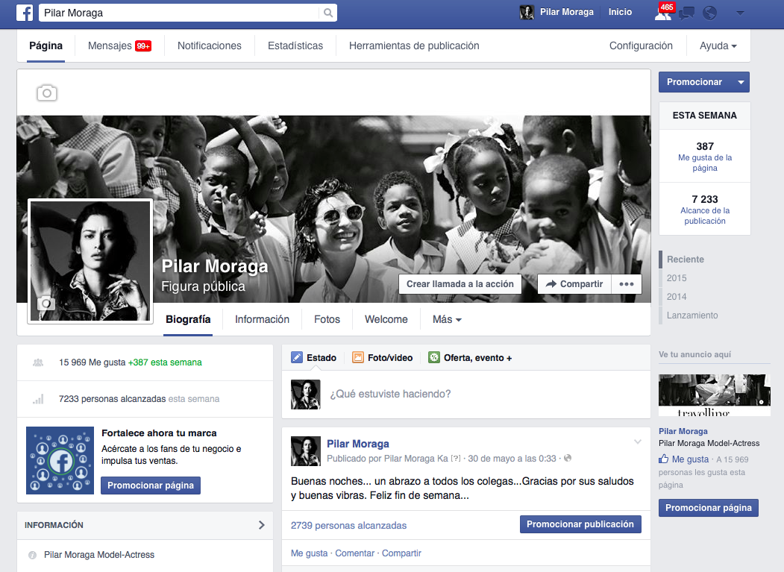Screen dimensions: 784x572
Task: Click Crear llamada a la acción button
Action: (x=460, y=284)
